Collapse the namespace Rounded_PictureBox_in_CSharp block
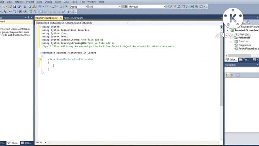 (41, 53)
